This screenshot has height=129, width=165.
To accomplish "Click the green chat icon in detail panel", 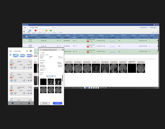I will [52, 76].
